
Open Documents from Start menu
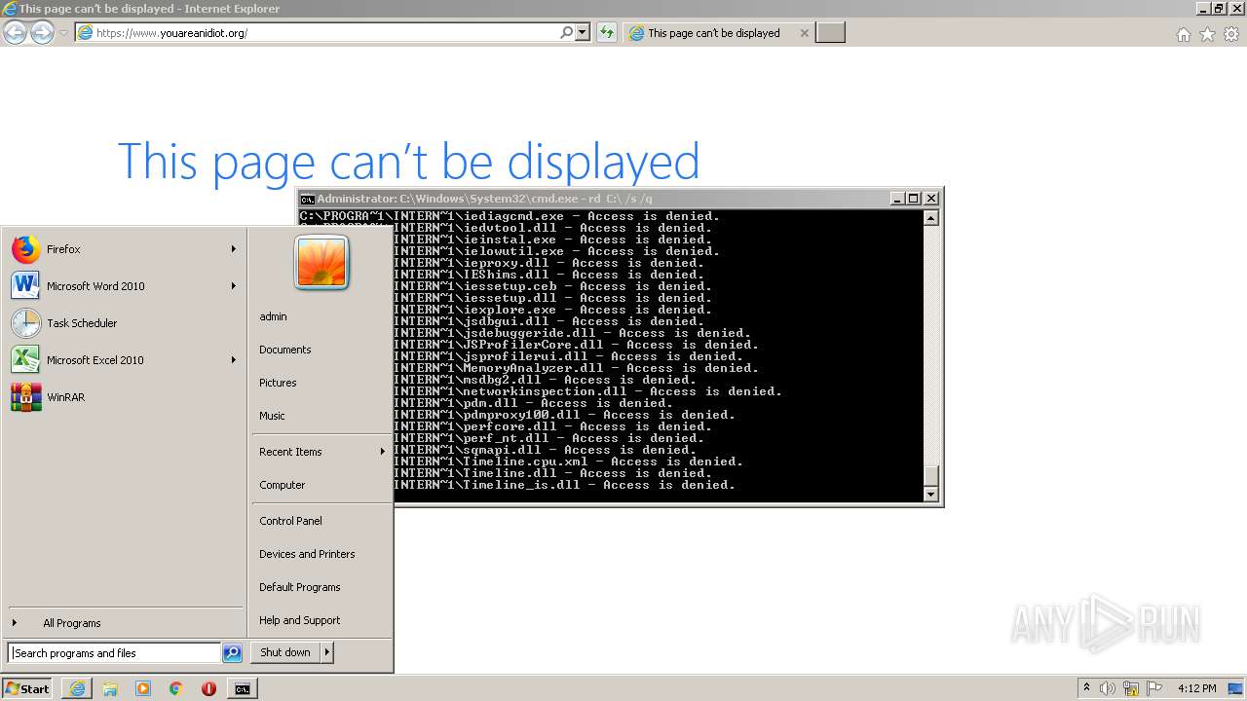[x=285, y=350]
